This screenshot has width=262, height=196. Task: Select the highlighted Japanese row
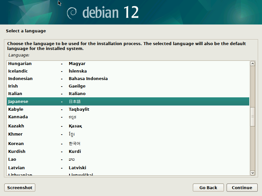tap(128, 102)
